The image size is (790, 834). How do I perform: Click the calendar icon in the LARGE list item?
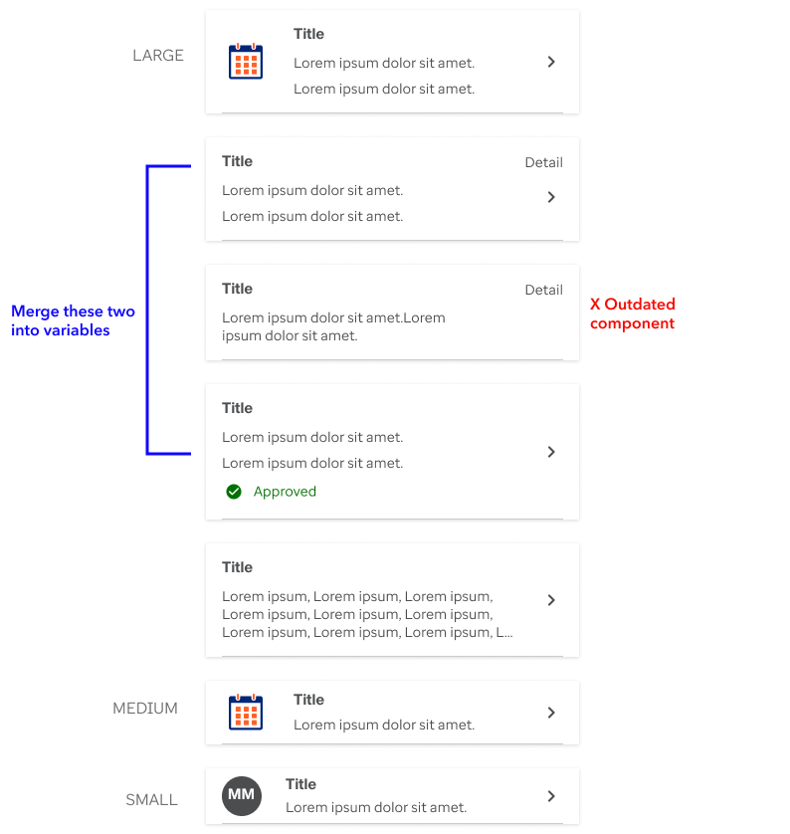point(246,61)
